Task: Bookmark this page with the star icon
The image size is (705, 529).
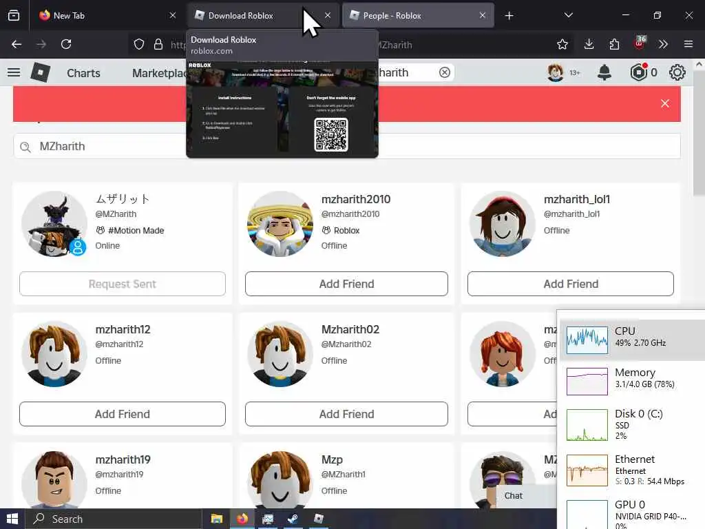Action: pos(562,44)
